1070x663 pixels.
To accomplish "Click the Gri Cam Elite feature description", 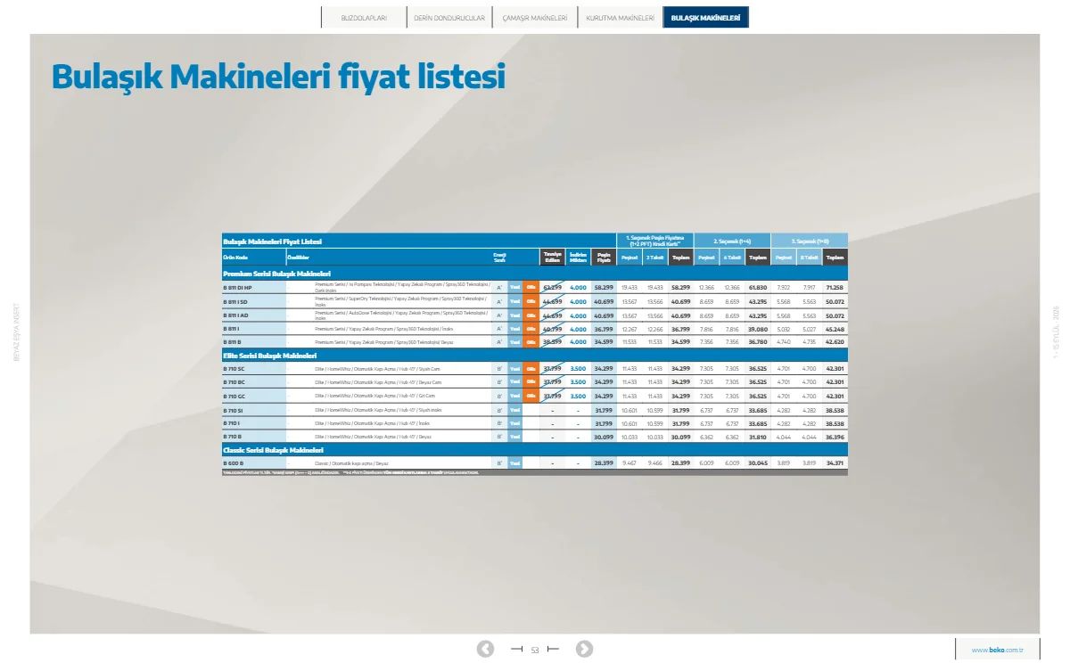I will tap(375, 396).
